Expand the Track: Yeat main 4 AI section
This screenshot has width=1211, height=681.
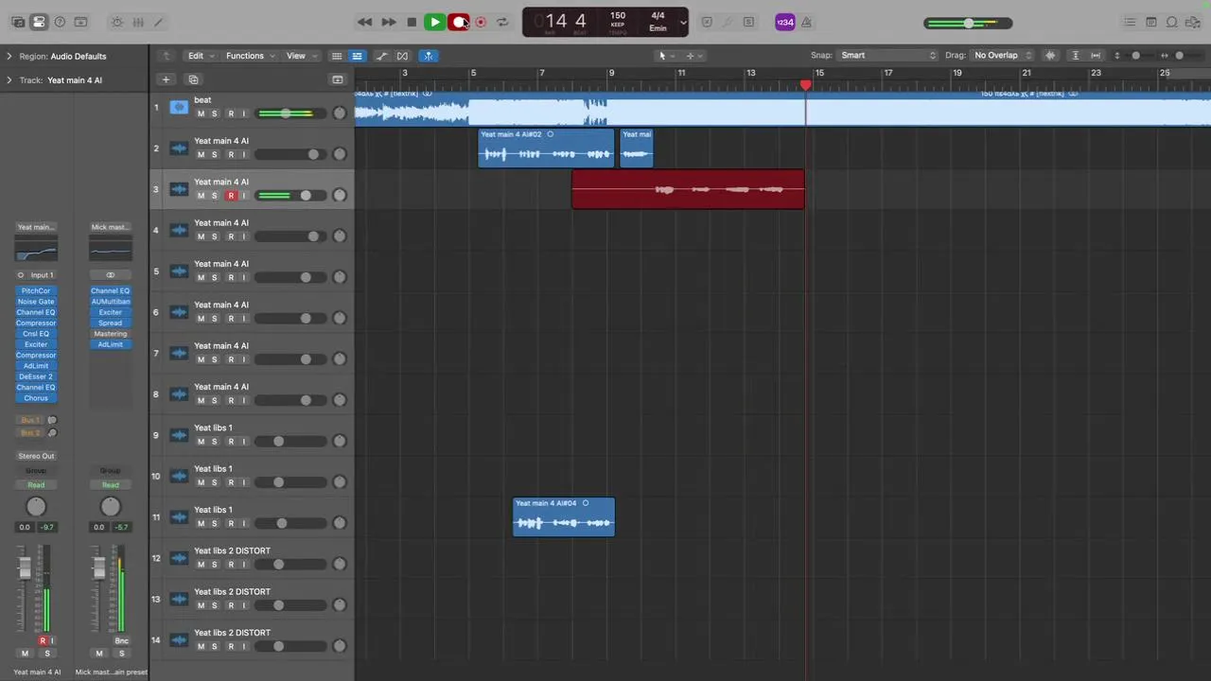click(x=9, y=80)
